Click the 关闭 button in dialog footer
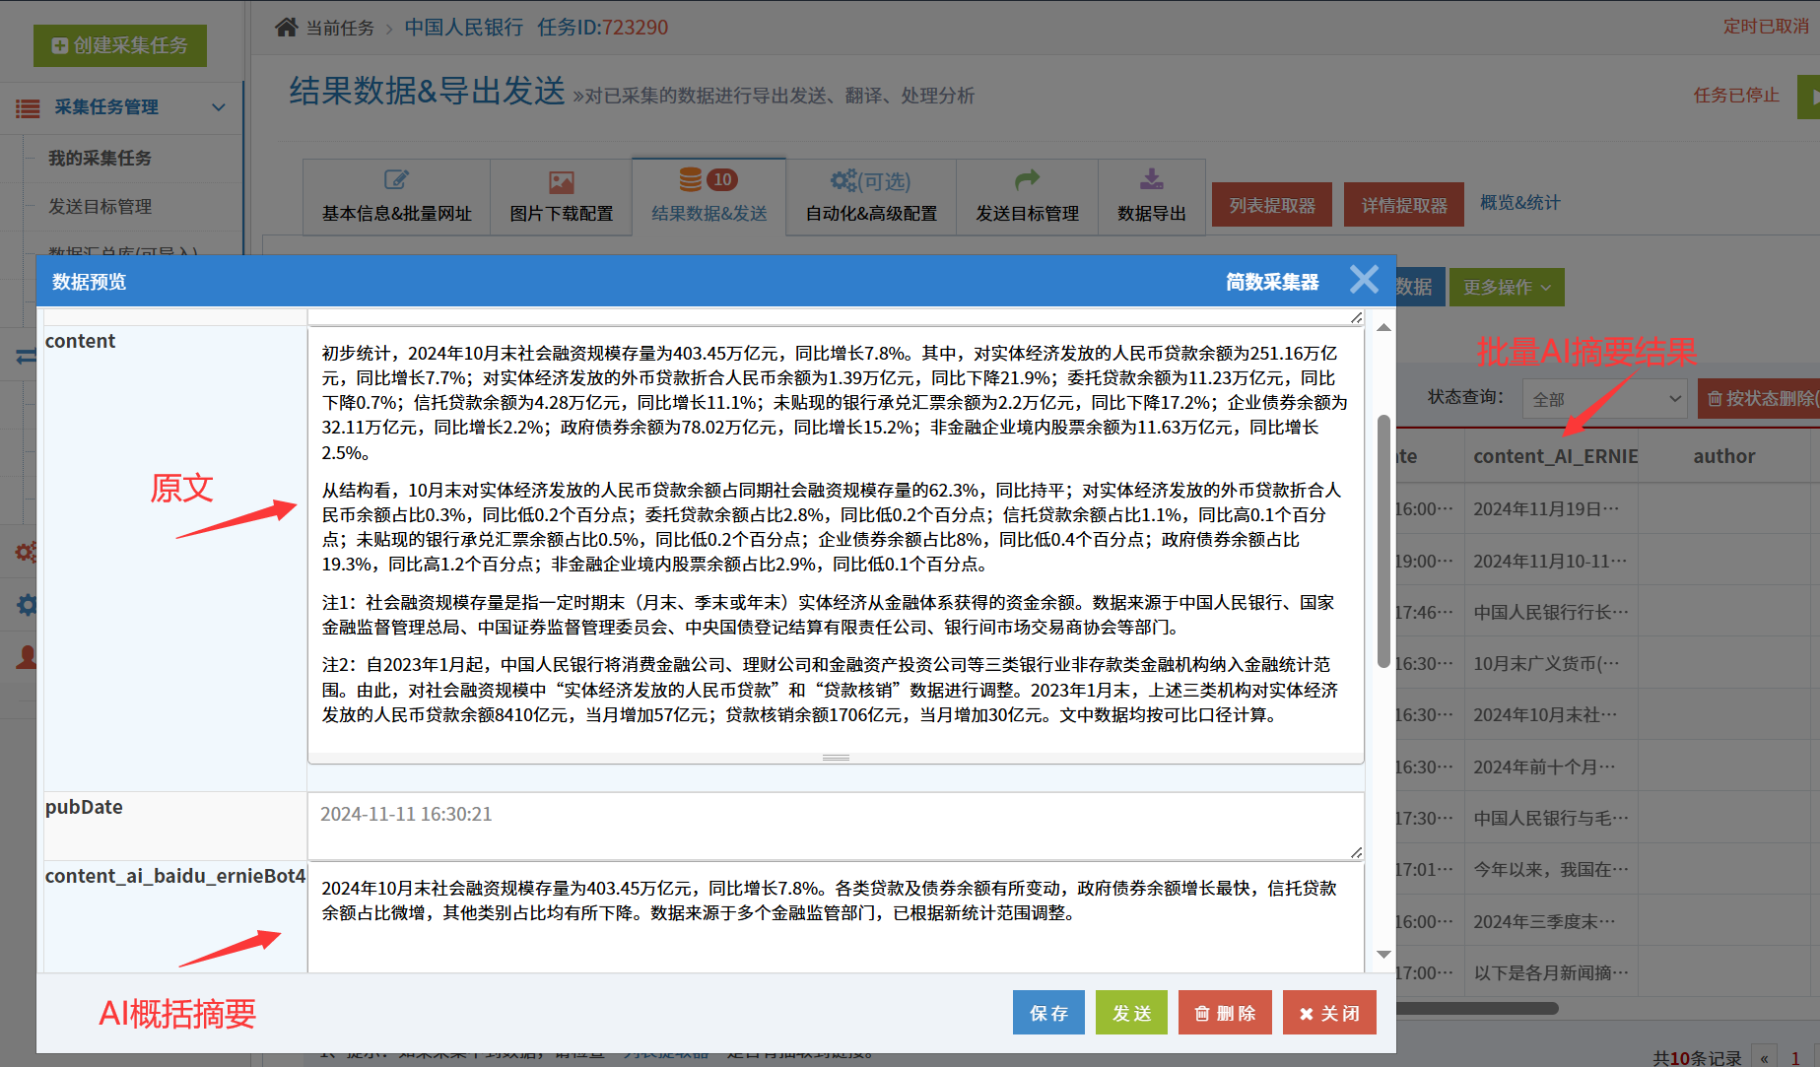Screen dimensions: 1820x1067 [1329, 1013]
